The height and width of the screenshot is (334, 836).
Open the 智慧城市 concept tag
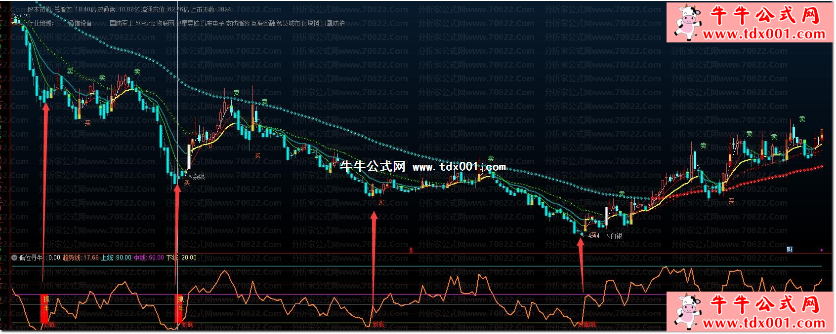pyautogui.click(x=288, y=23)
